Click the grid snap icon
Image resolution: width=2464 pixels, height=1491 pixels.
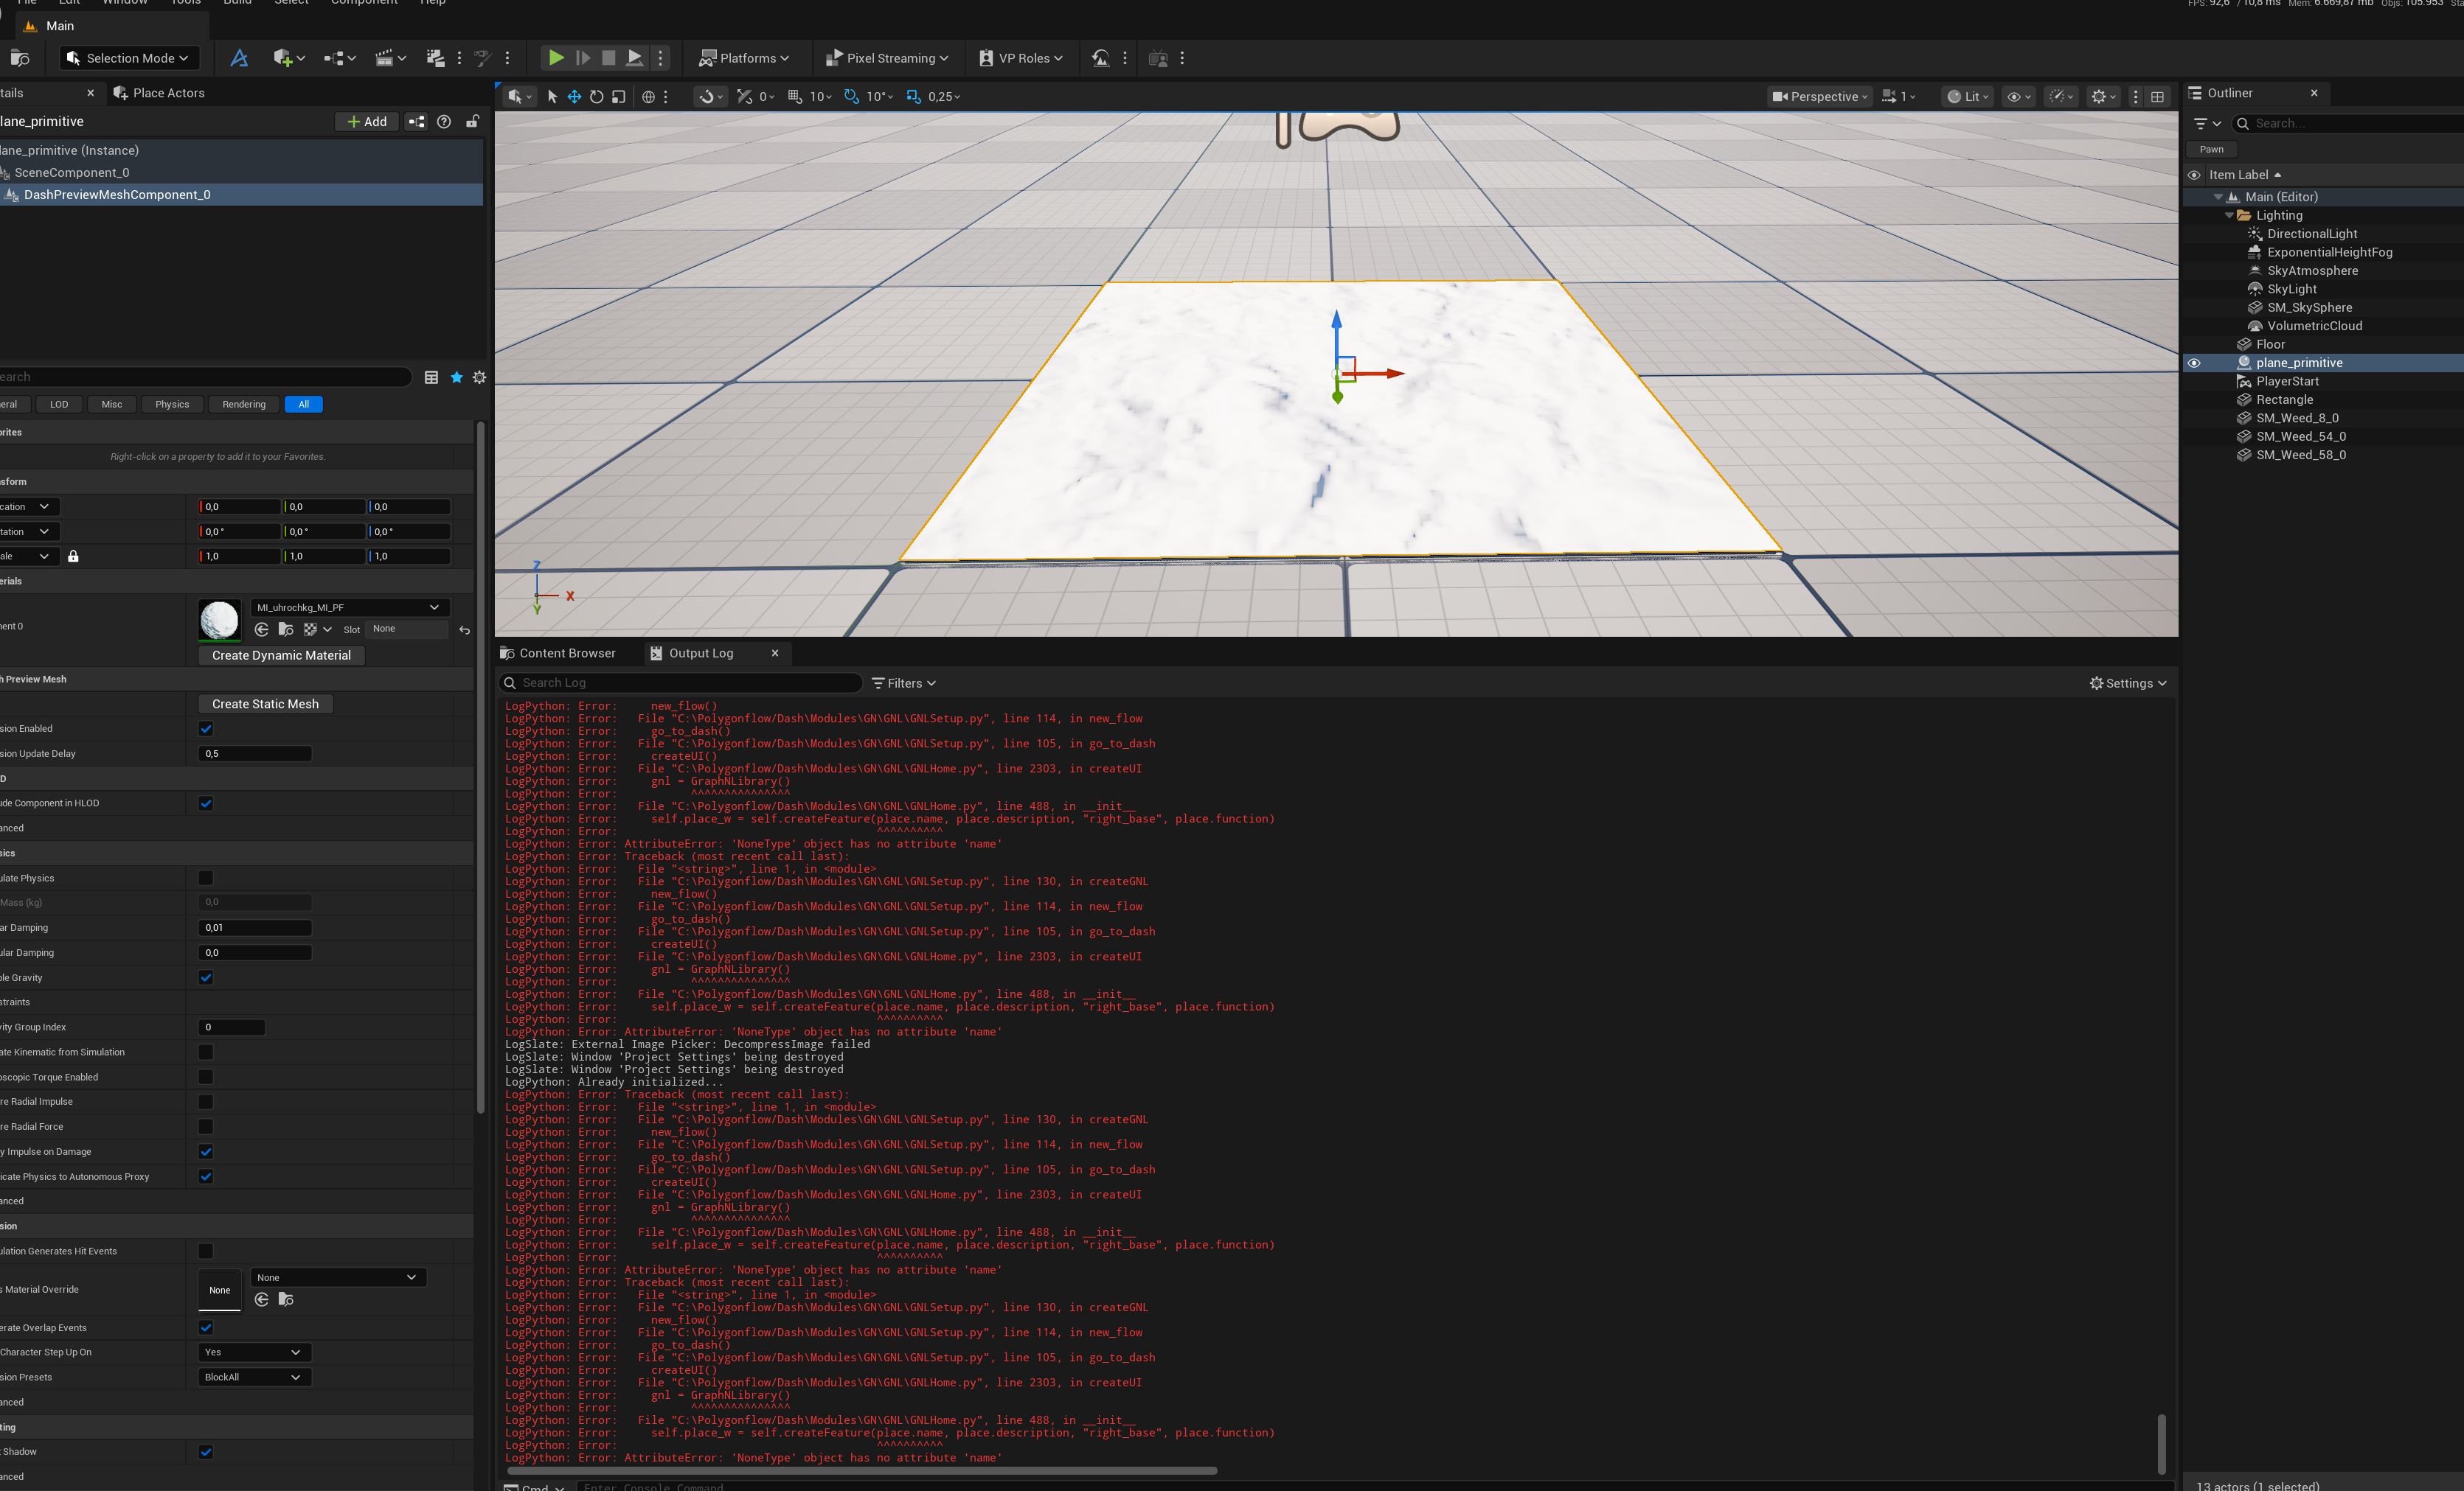[x=795, y=97]
